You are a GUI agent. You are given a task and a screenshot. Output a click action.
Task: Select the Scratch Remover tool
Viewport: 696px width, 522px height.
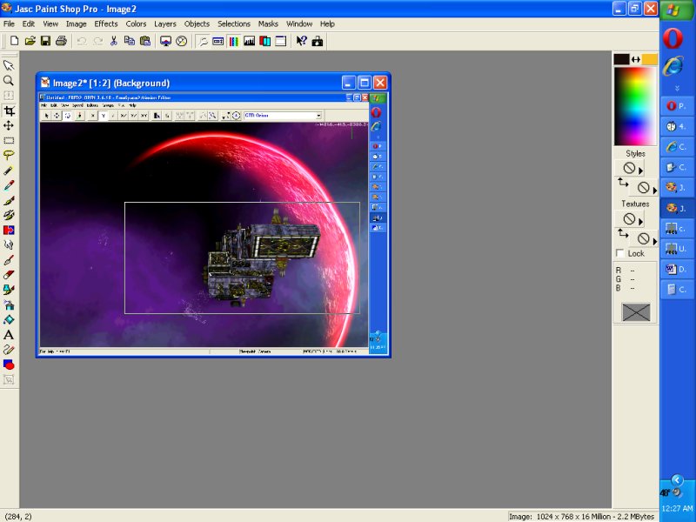click(x=9, y=260)
